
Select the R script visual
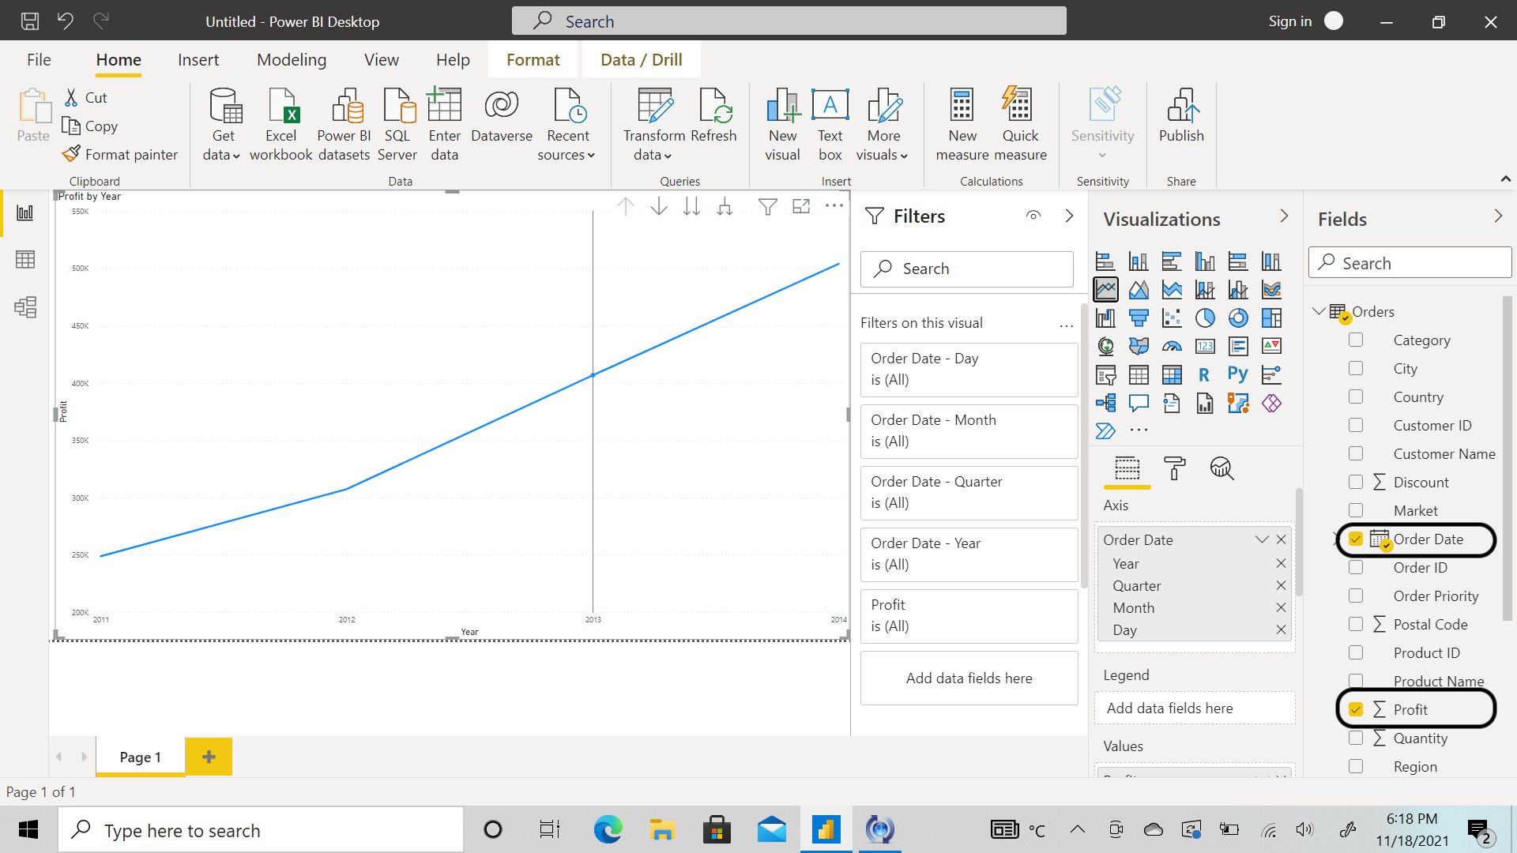(1204, 374)
